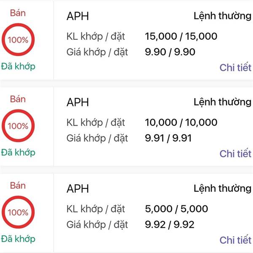Tap Bán label on the 9.90 order
This screenshot has height=253, width=253.
(x=18, y=13)
